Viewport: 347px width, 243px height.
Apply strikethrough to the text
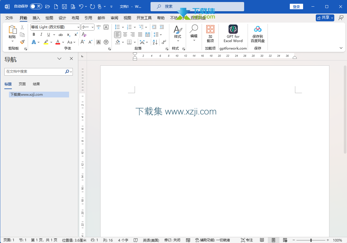coord(61,35)
